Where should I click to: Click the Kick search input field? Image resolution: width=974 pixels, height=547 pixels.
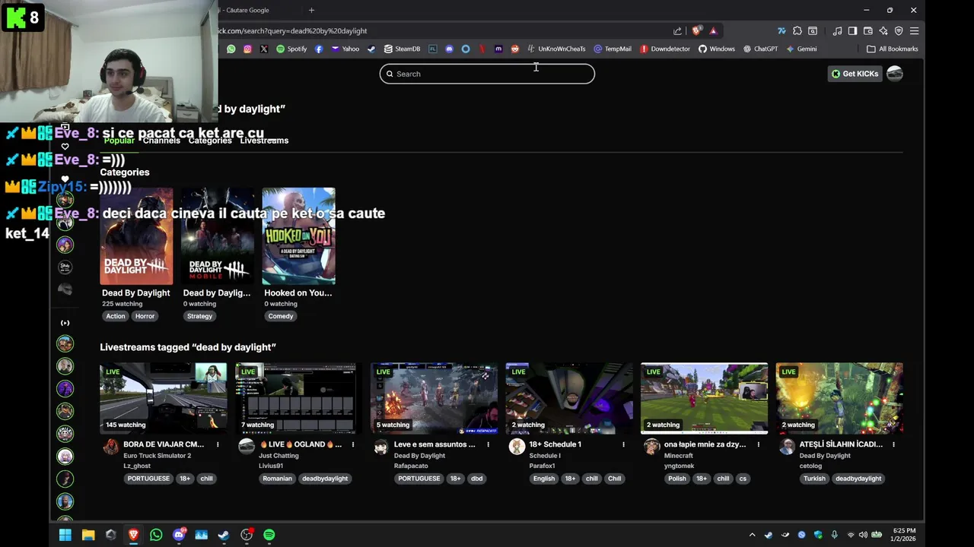point(487,74)
